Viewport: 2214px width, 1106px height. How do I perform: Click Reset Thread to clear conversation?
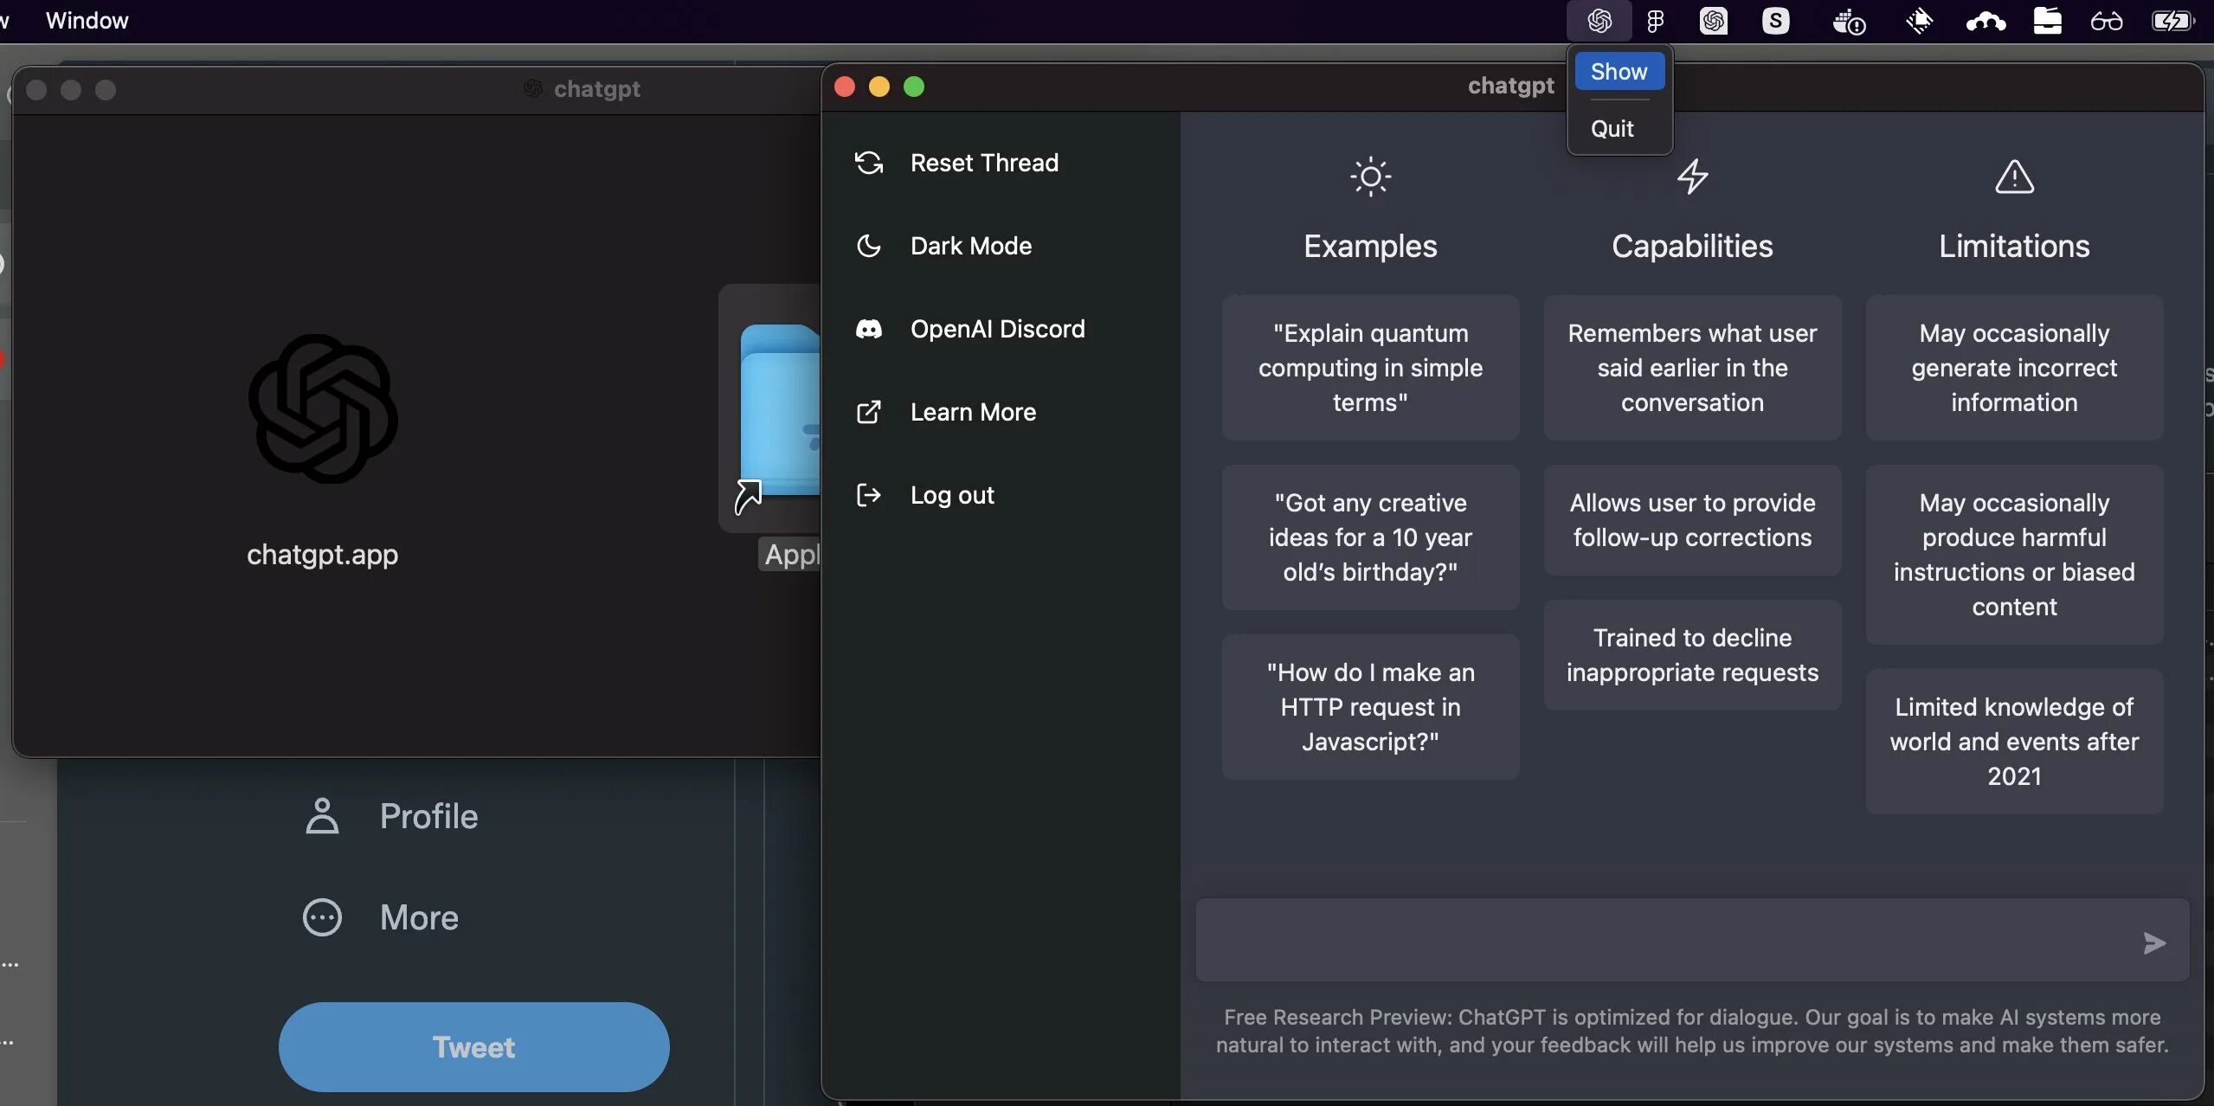[x=984, y=161]
